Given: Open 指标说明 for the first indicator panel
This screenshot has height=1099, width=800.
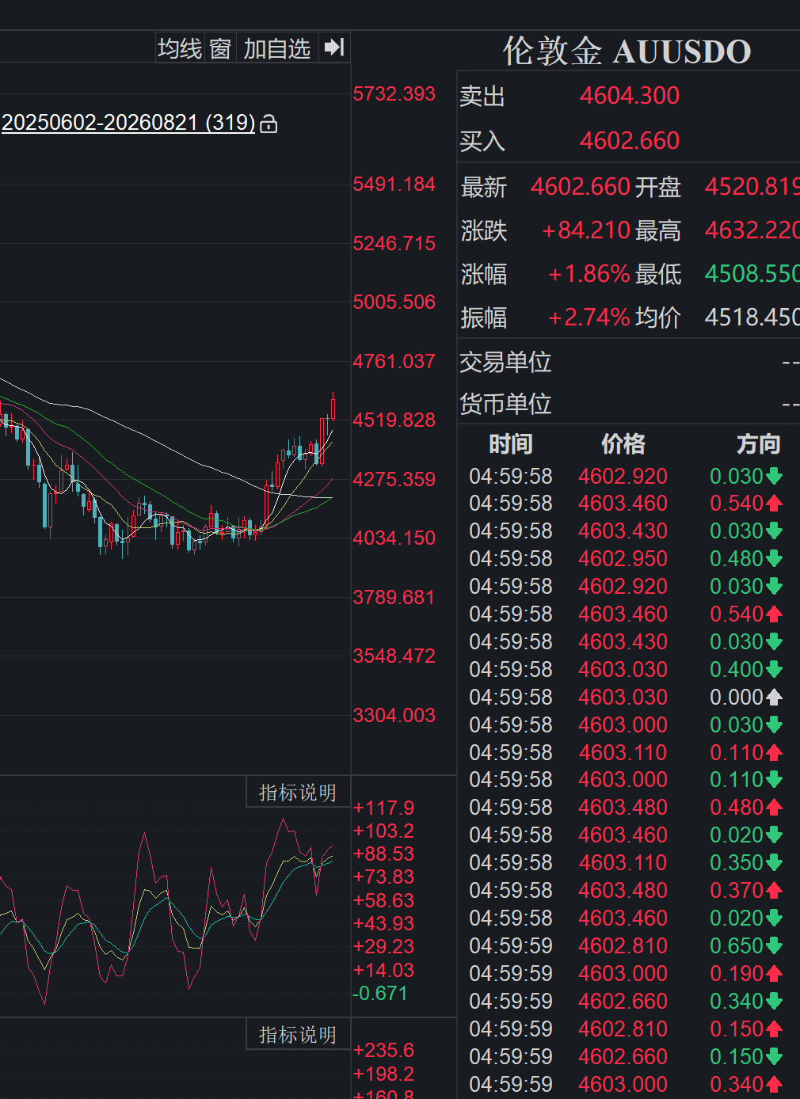Looking at the screenshot, I should coord(298,793).
